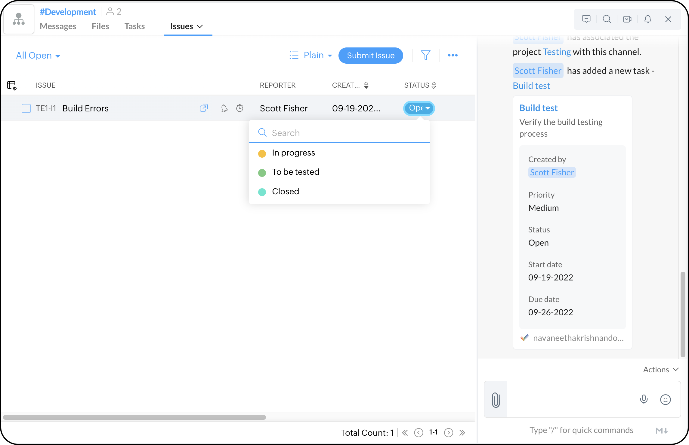This screenshot has height=445, width=689.
Task: Switch to the Tasks tab
Action: 134,26
